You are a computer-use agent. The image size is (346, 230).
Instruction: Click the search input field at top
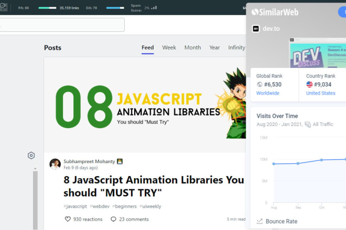(62, 25)
